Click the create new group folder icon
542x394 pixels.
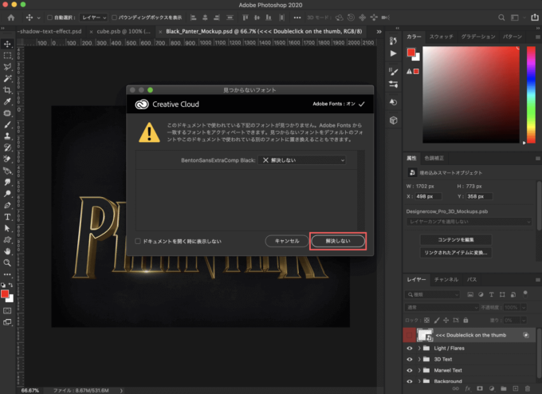pyautogui.click(x=504, y=388)
